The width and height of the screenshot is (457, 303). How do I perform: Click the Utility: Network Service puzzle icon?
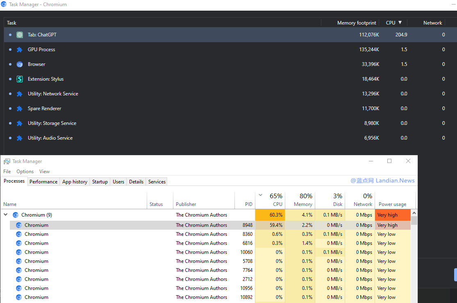point(20,94)
